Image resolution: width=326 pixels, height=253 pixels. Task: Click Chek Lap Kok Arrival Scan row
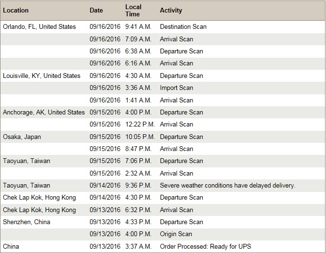click(163, 210)
